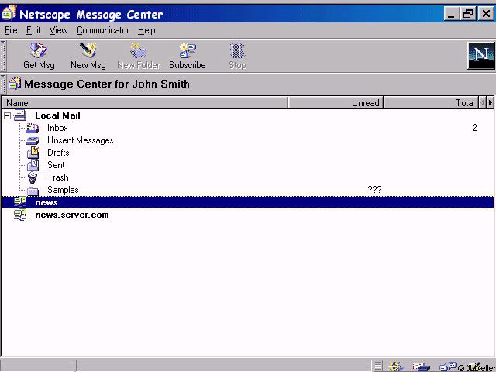Click the ??? unread value for Samples
Image resolution: width=496 pixels, height=372 pixels.
point(374,190)
